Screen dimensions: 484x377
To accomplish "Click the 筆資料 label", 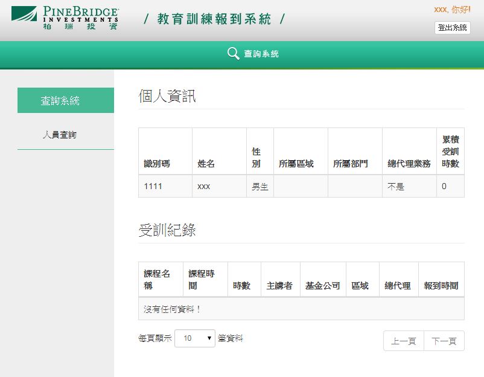I will pyautogui.click(x=231, y=338).
